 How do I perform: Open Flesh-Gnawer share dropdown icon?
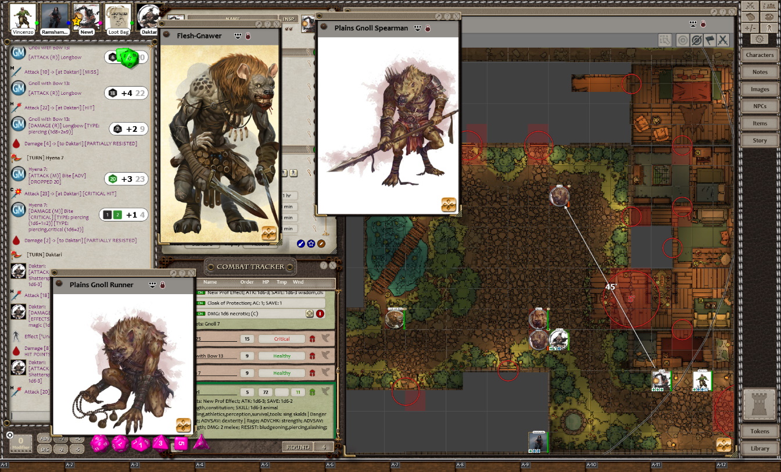(x=238, y=35)
